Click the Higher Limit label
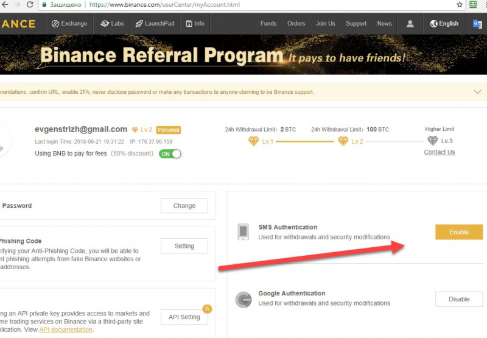This screenshot has width=487, height=338. [x=440, y=129]
